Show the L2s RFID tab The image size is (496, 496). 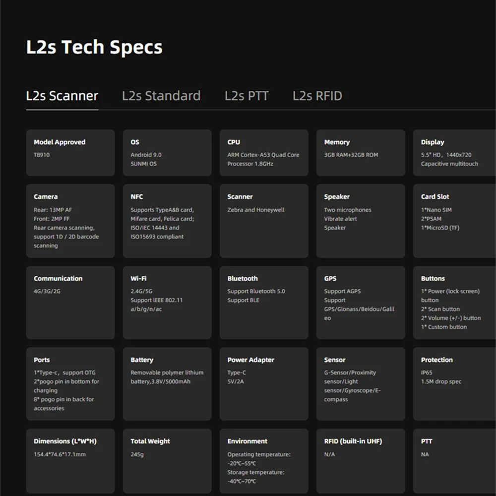point(317,96)
